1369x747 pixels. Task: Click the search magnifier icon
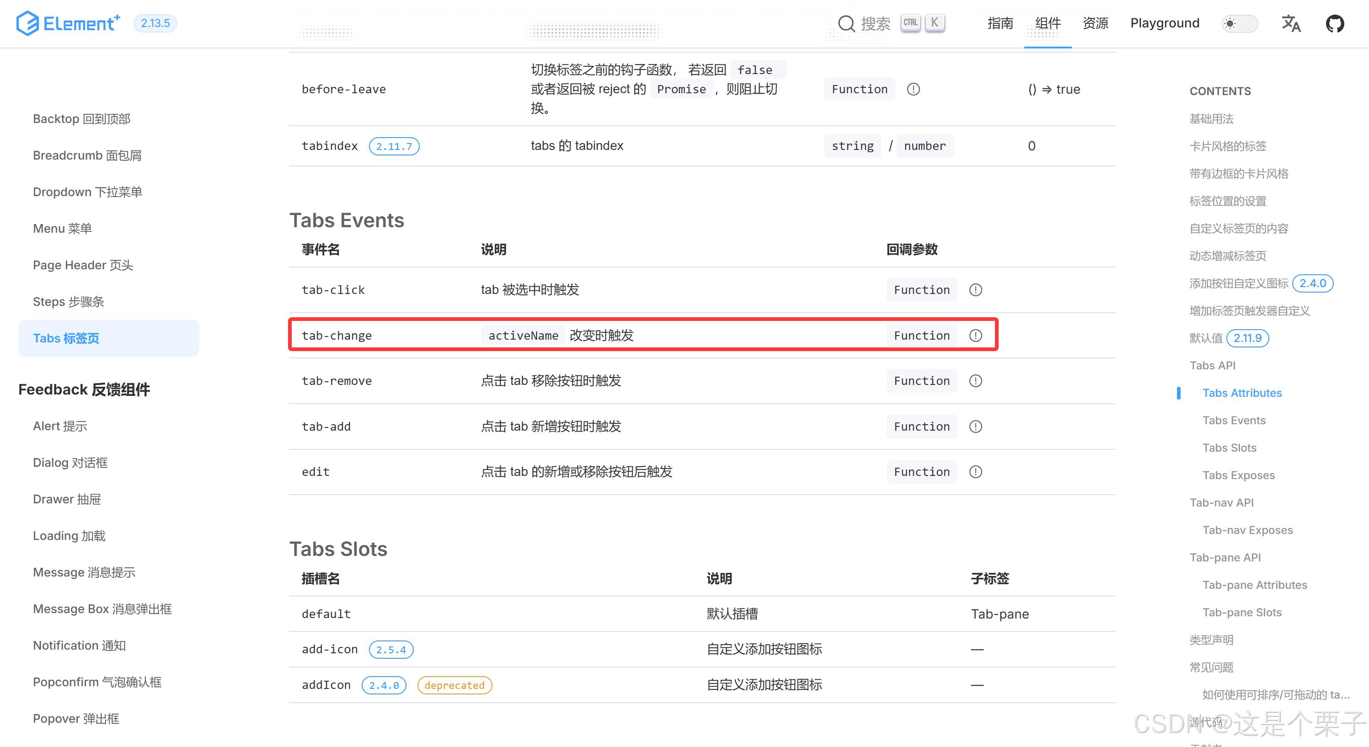click(x=845, y=23)
